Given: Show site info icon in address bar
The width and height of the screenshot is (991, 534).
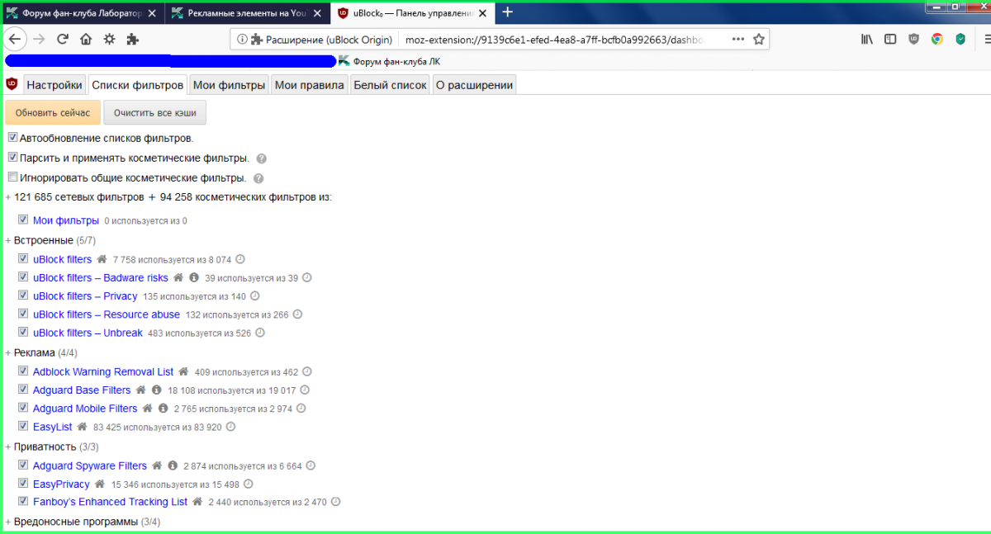Looking at the screenshot, I should point(242,39).
